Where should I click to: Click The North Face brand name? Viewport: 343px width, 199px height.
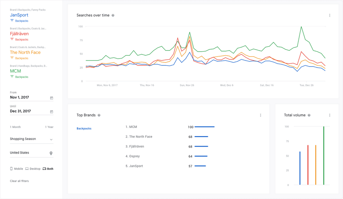[25, 52]
